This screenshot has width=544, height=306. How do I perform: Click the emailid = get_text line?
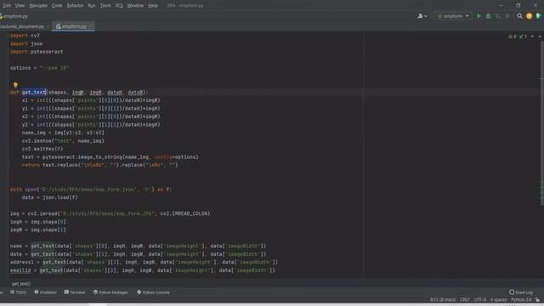click(142, 270)
